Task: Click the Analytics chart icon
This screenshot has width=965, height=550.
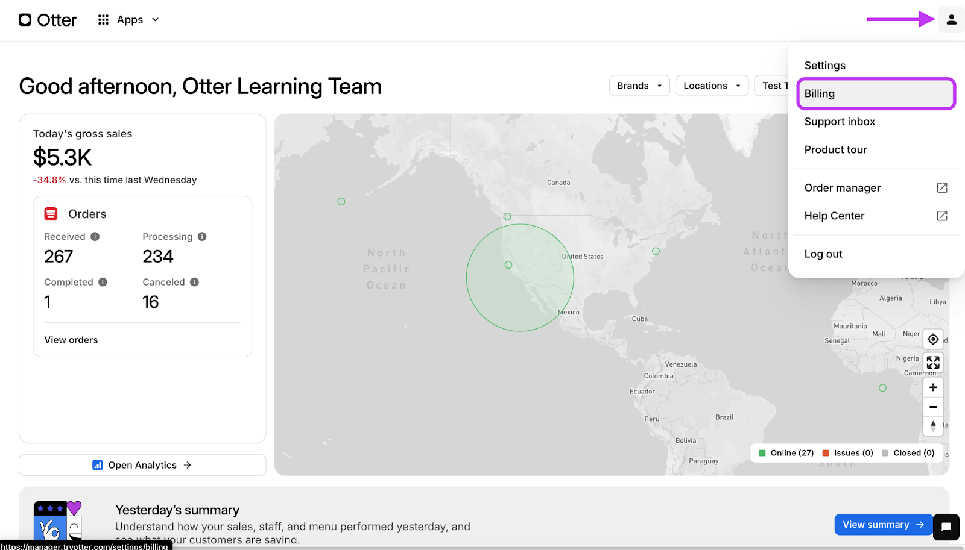Action: point(98,465)
